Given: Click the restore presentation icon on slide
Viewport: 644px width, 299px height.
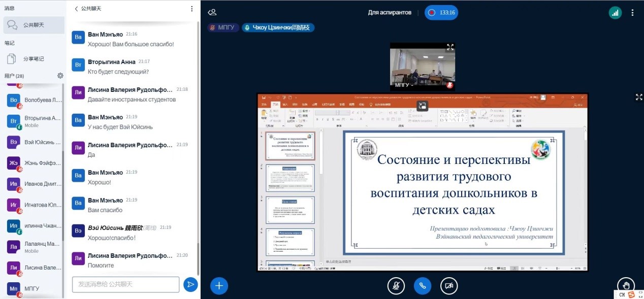Looking at the screenshot, I should tap(422, 106).
